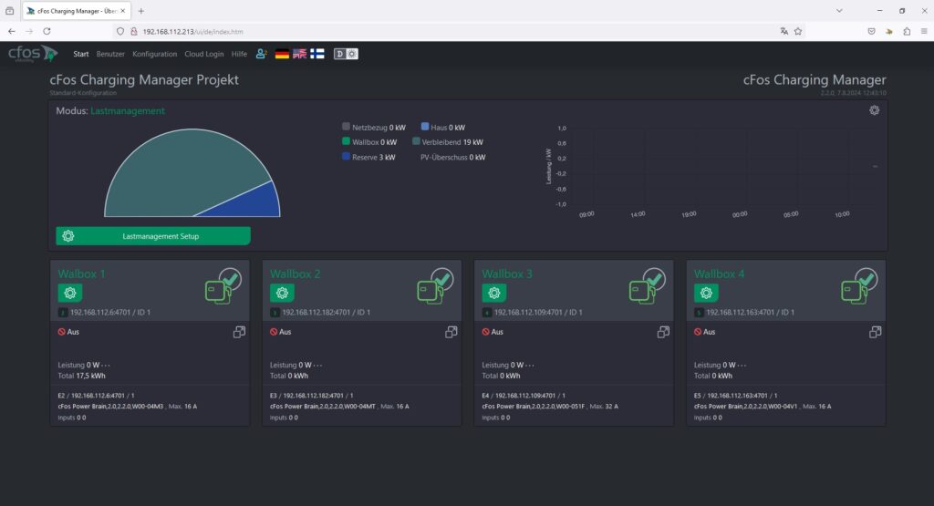Click the Wallbox 2 title
The width and height of the screenshot is (934, 506).
coord(295,274)
